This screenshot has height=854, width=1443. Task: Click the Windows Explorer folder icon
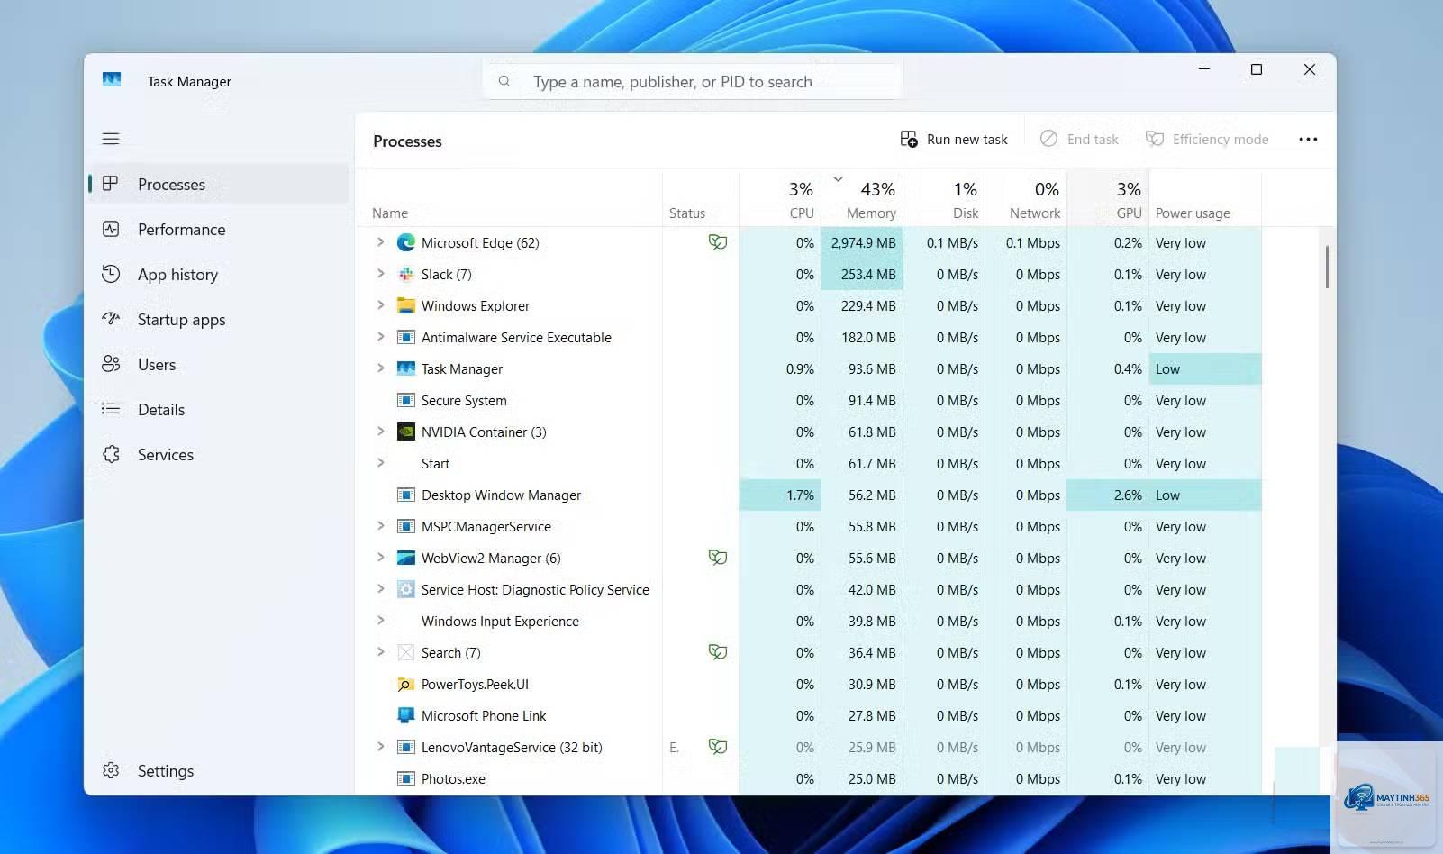[406, 305]
